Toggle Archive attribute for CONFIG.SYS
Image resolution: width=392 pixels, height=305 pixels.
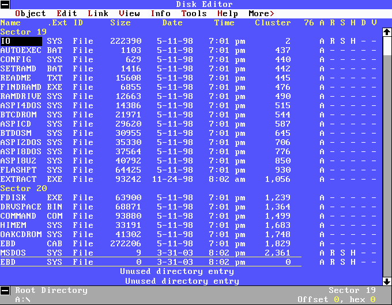322,60
